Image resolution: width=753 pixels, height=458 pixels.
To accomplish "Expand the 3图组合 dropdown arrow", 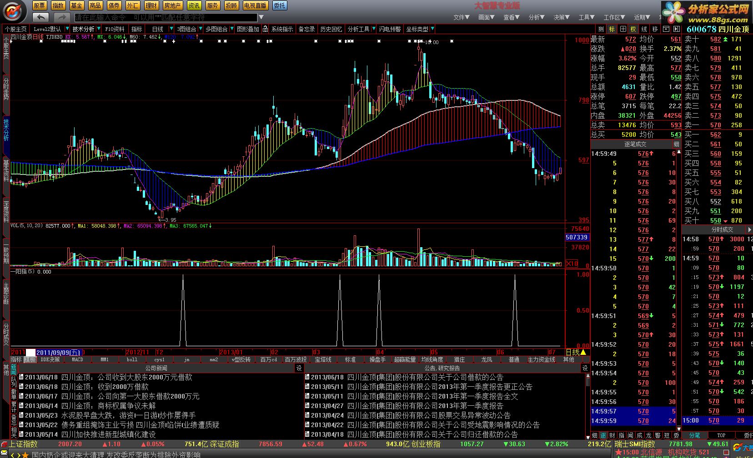I will (x=200, y=29).
